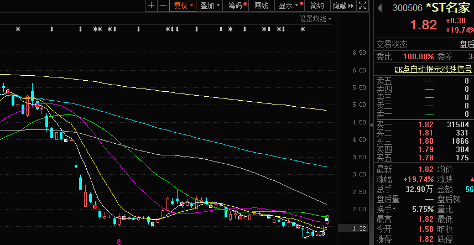Click the first asterisk event marker at top left

(18, 29)
